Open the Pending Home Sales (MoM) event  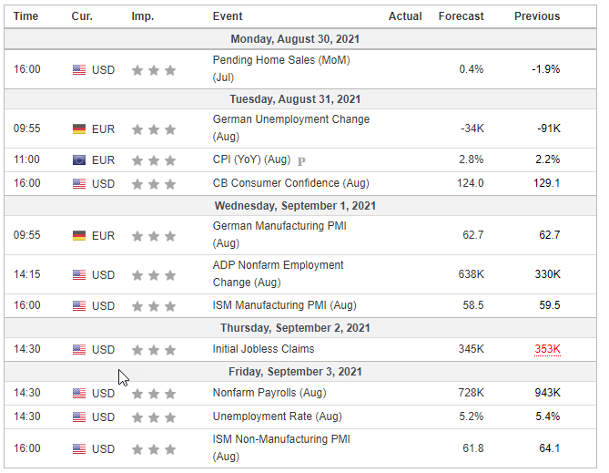(x=281, y=68)
